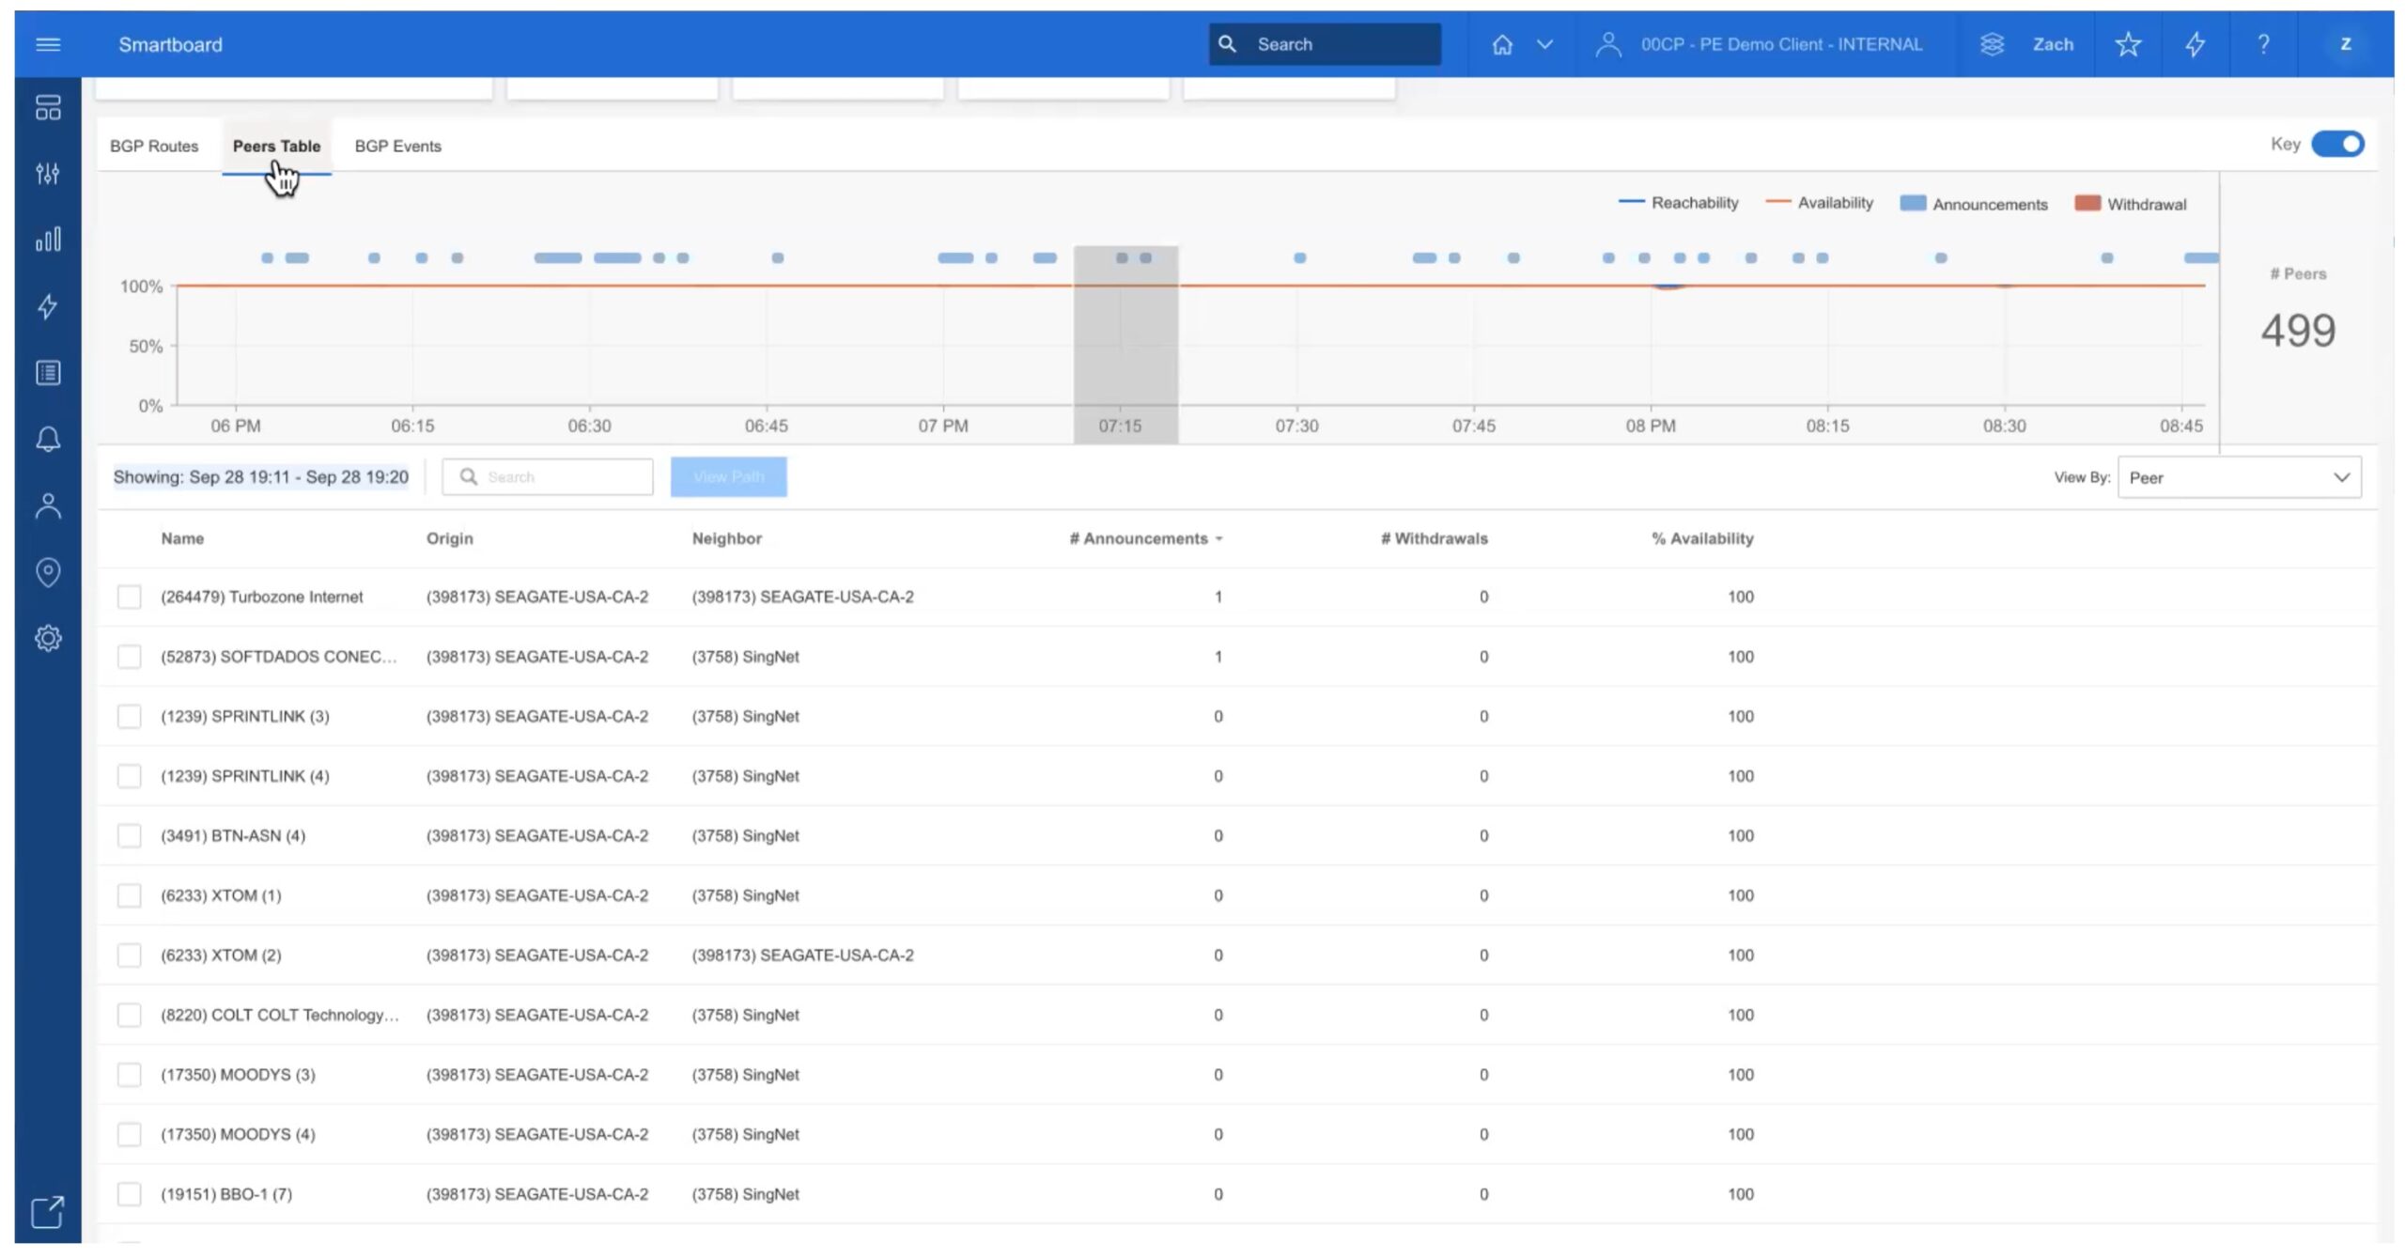Open settings gear in sidebar

coord(48,638)
